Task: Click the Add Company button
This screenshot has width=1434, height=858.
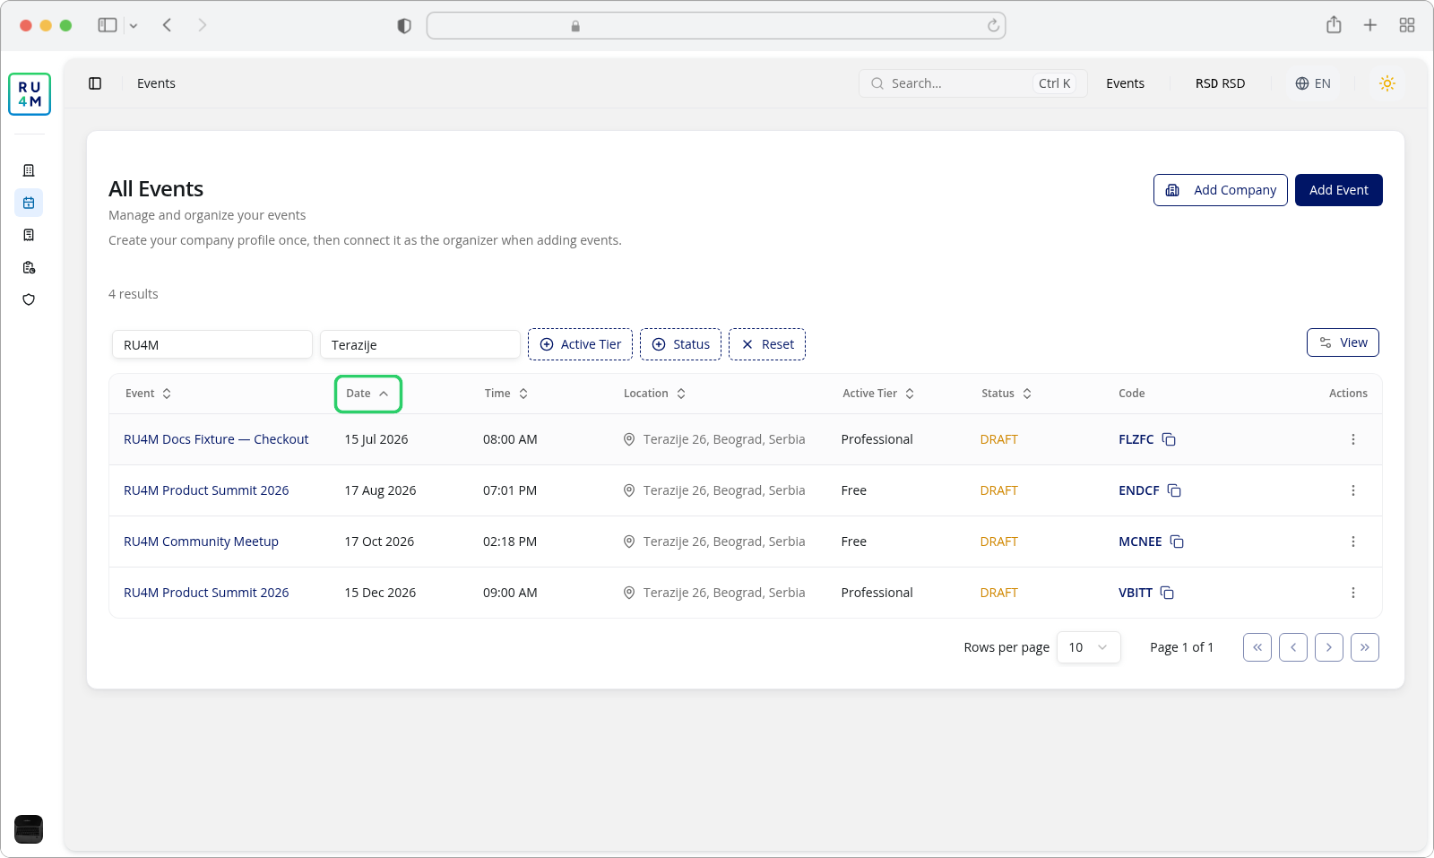Action: pos(1221,190)
